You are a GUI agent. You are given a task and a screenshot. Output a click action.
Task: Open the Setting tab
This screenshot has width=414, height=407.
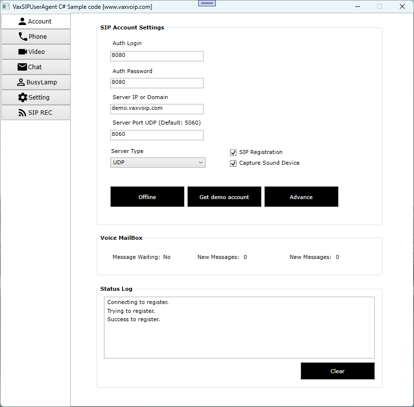[36, 98]
